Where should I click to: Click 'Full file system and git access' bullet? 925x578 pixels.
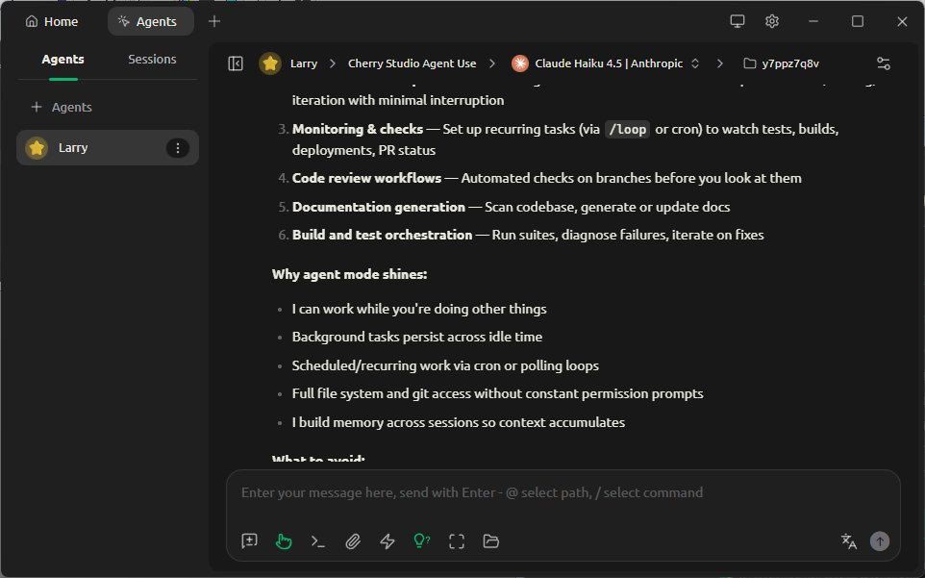tap(497, 393)
